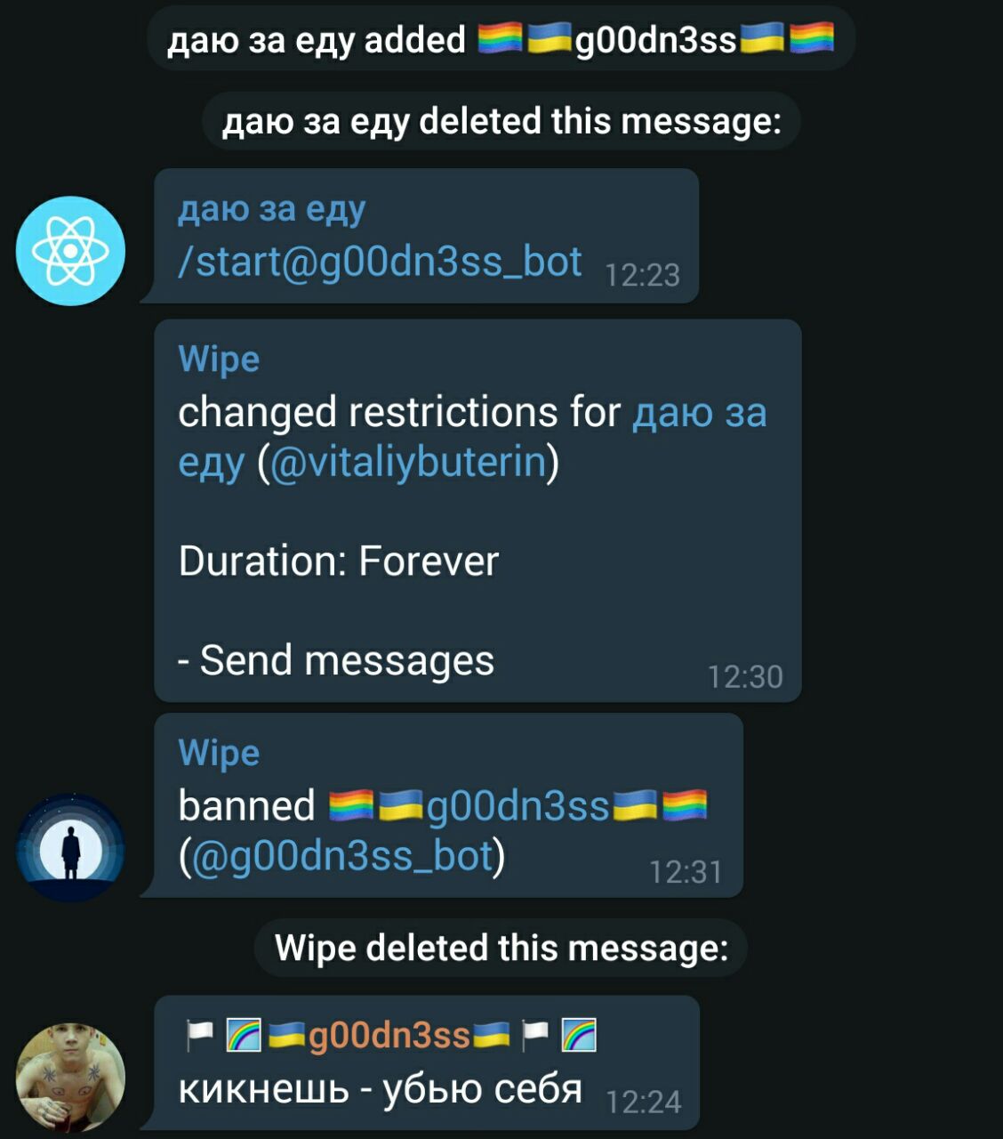
Task: Tap the /start@g00dn3ss_bot command link
Action: 380,262
